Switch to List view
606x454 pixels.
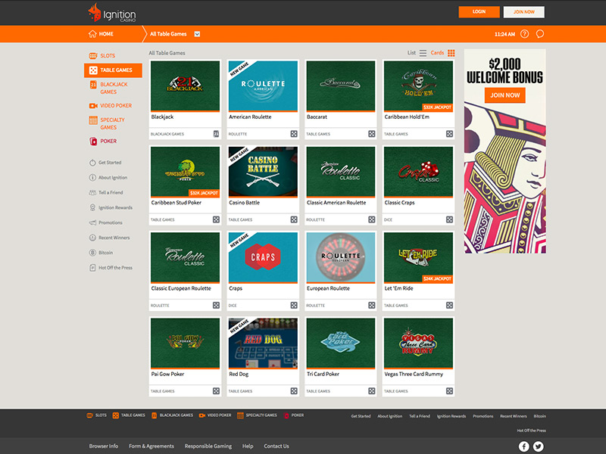[423, 53]
